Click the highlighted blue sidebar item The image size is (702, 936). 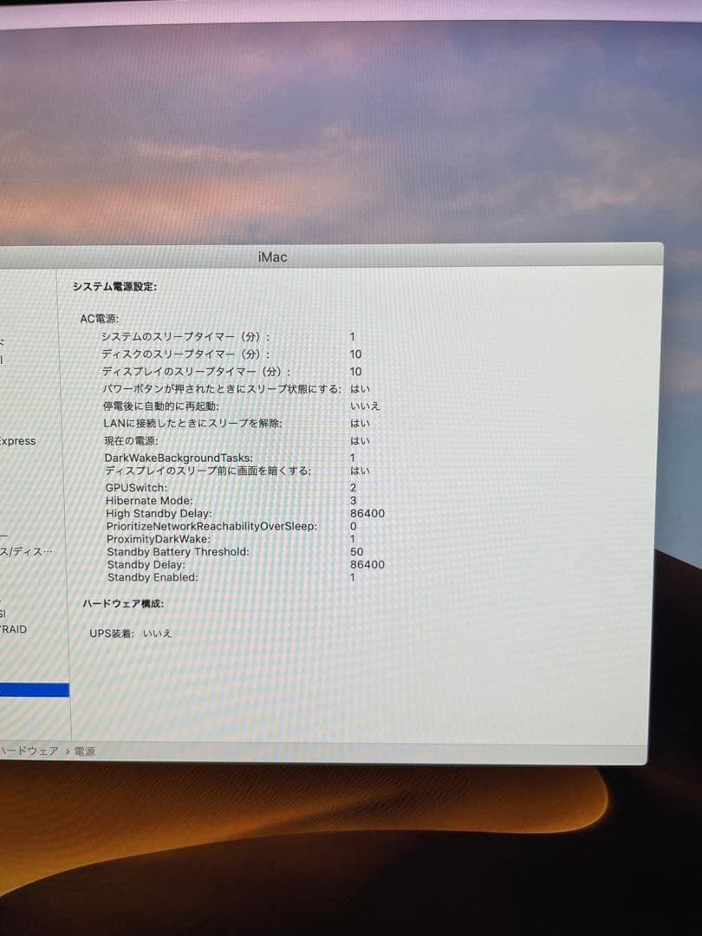(x=34, y=690)
